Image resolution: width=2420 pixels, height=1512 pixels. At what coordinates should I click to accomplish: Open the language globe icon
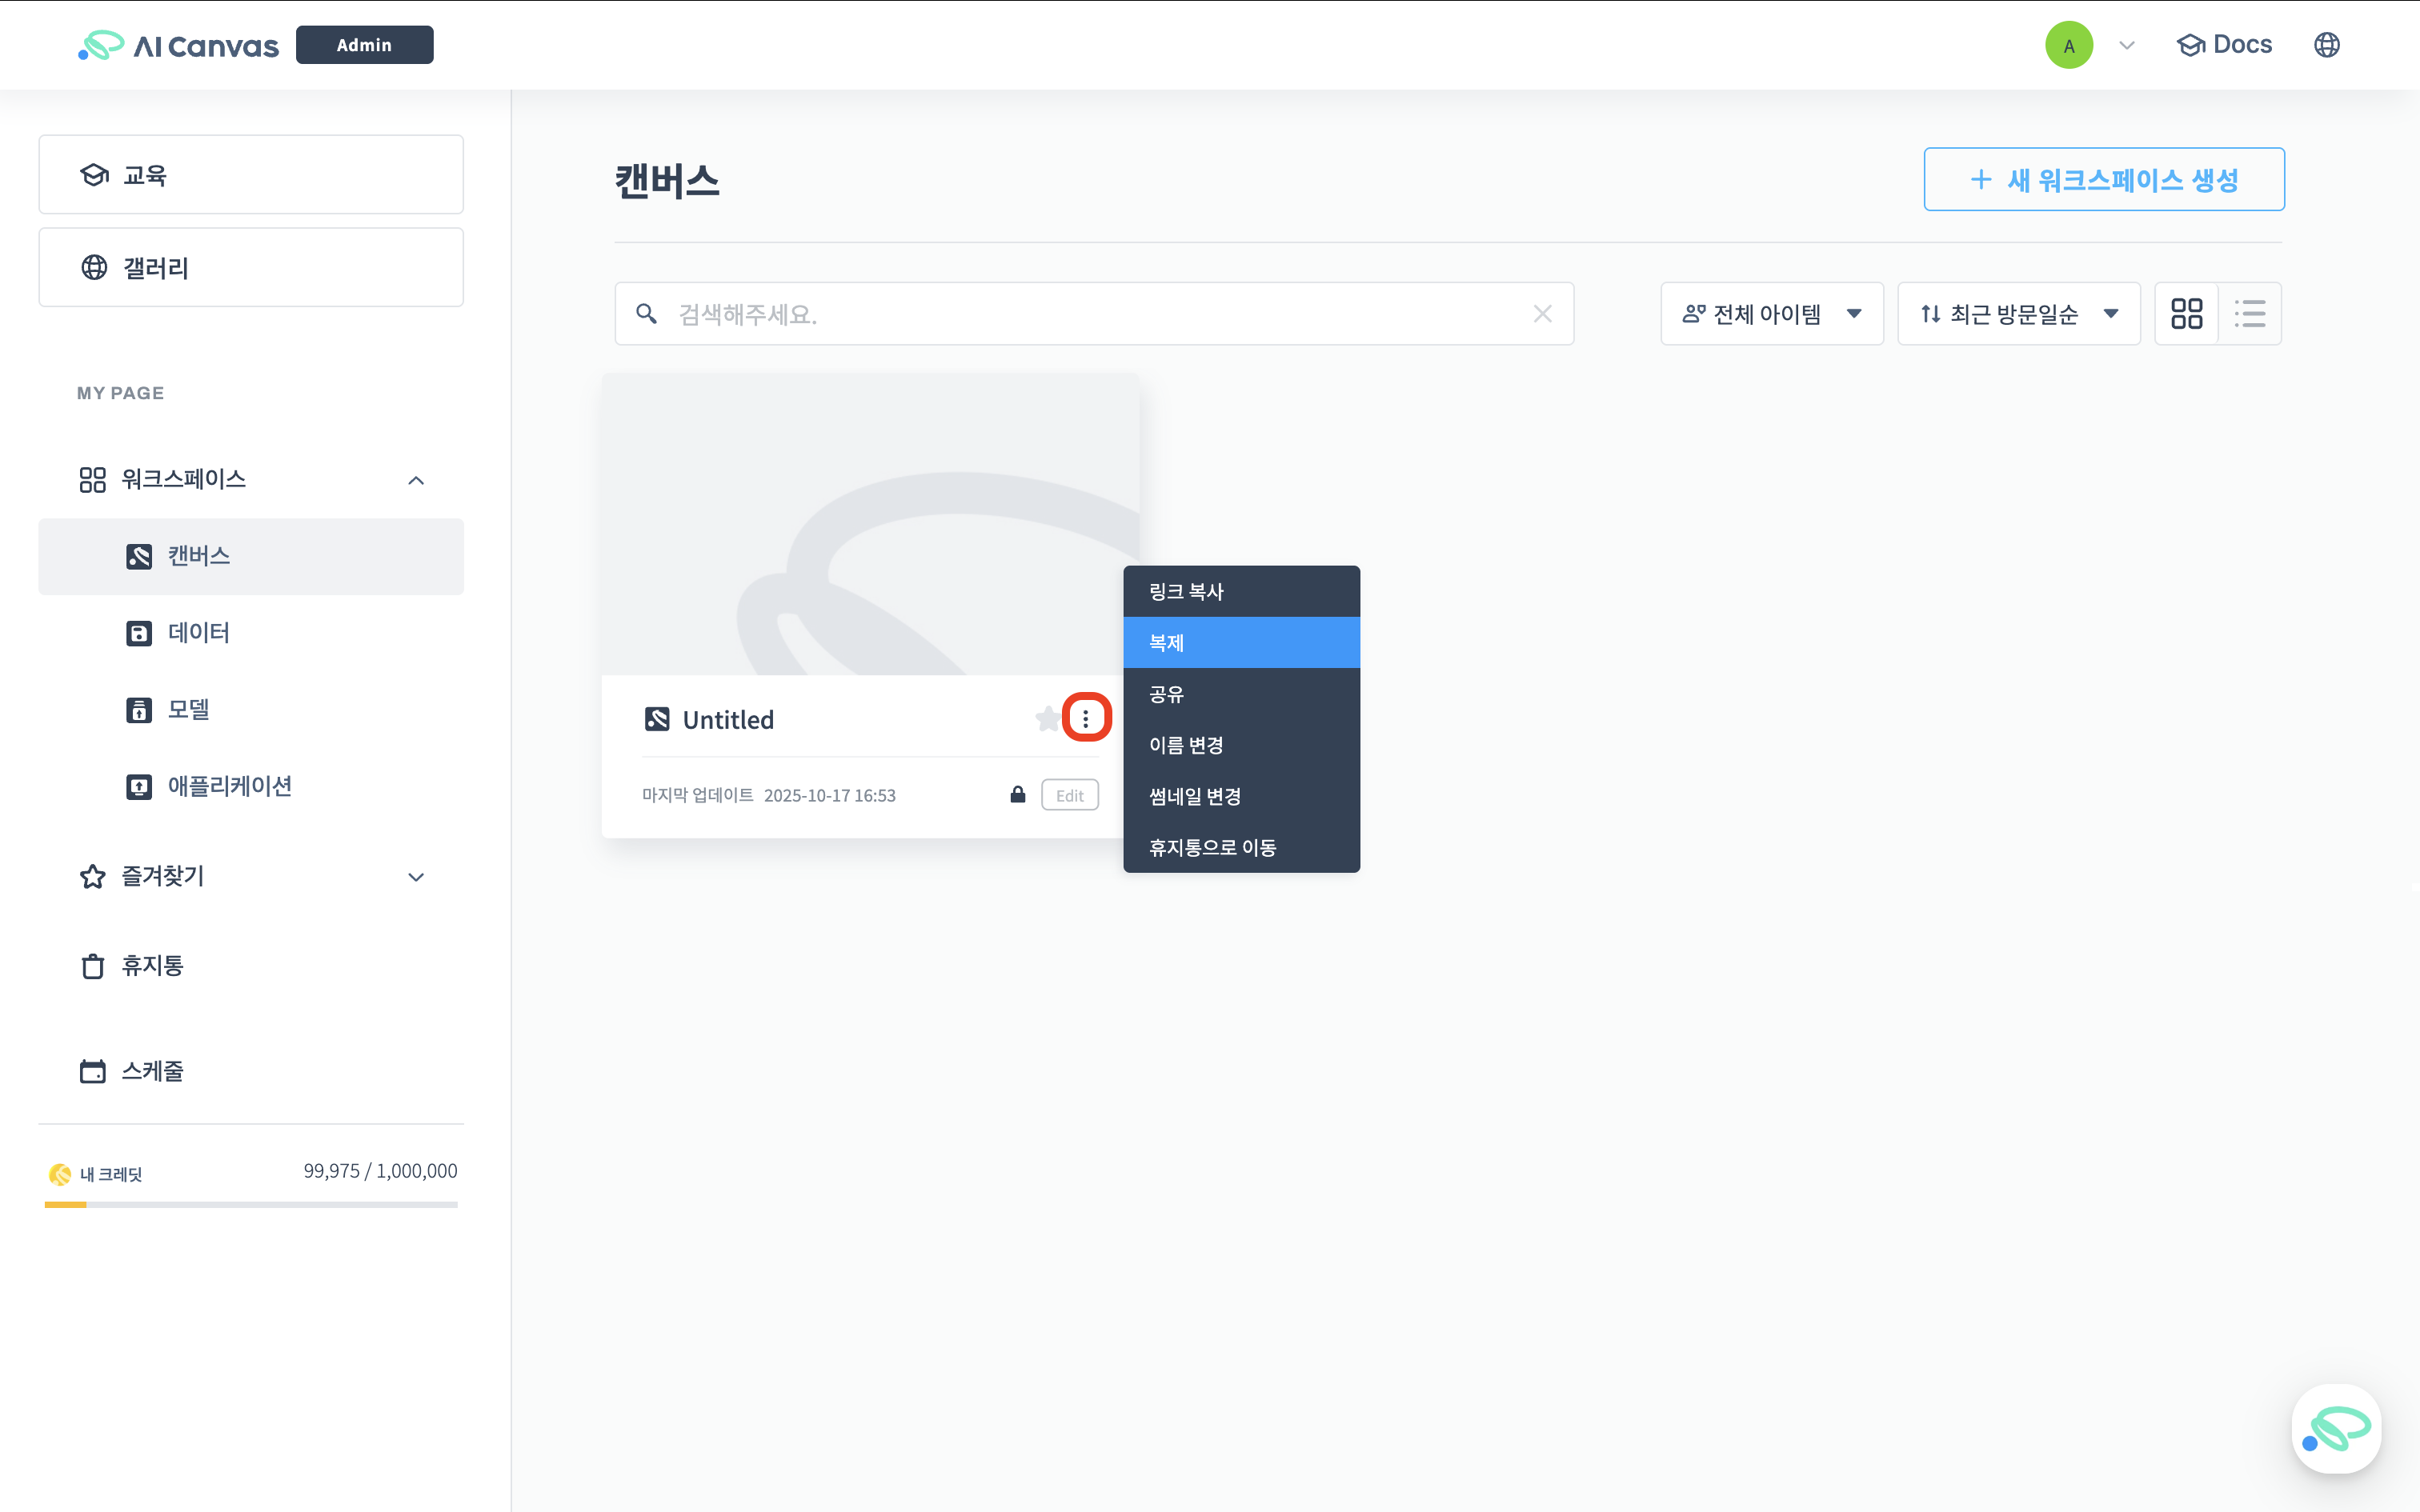[x=2326, y=45]
